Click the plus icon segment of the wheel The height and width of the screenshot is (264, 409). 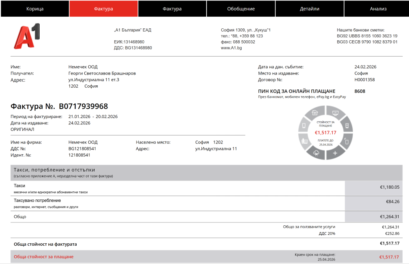[x=335, y=153]
